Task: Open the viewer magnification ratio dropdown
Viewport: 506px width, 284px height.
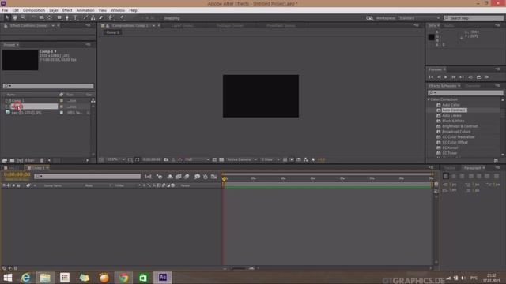Action: 115,159
